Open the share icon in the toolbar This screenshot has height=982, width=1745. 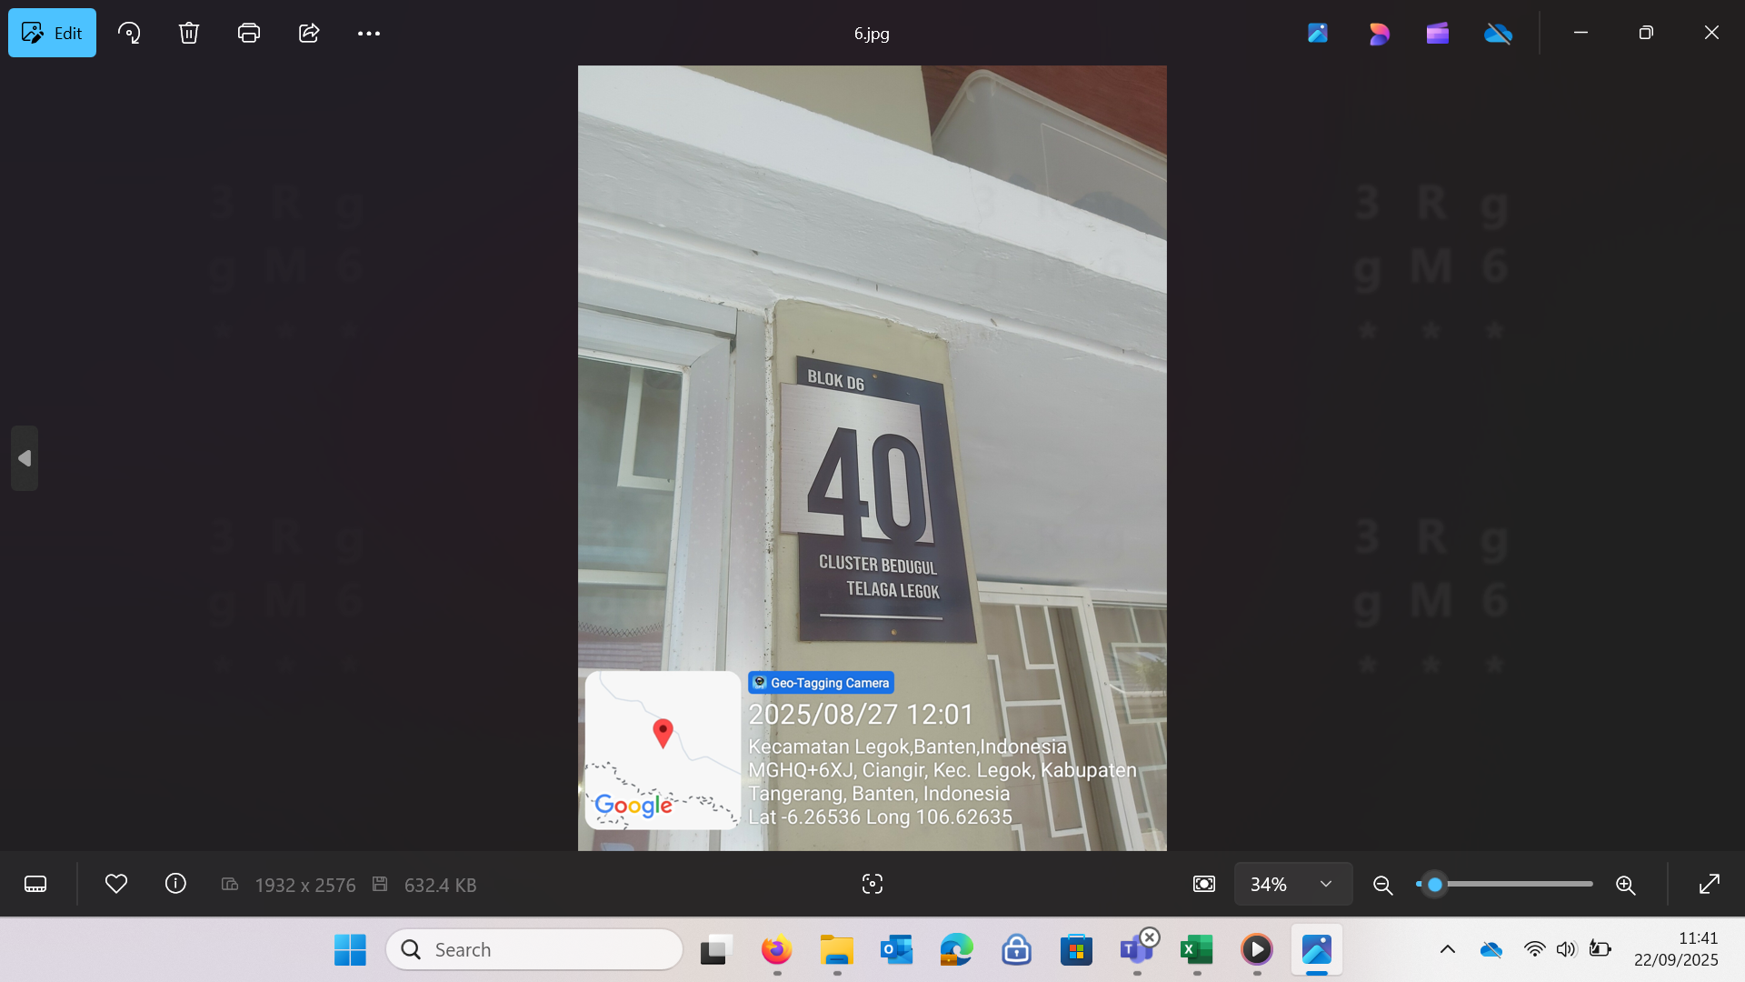point(309,33)
